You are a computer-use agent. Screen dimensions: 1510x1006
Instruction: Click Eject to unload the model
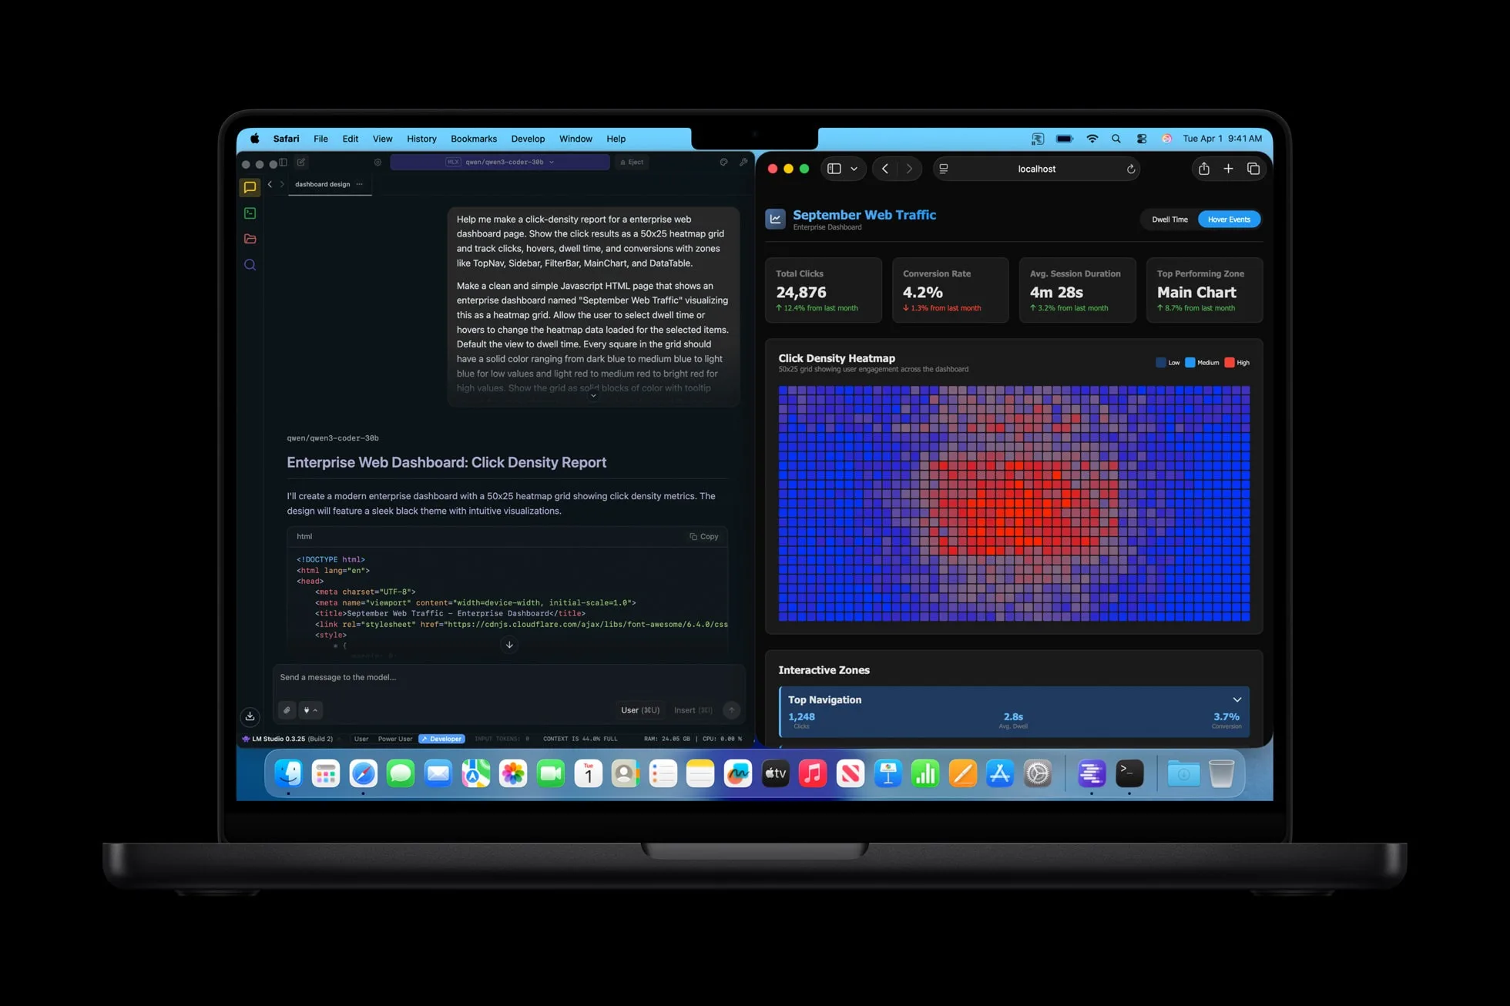(631, 162)
